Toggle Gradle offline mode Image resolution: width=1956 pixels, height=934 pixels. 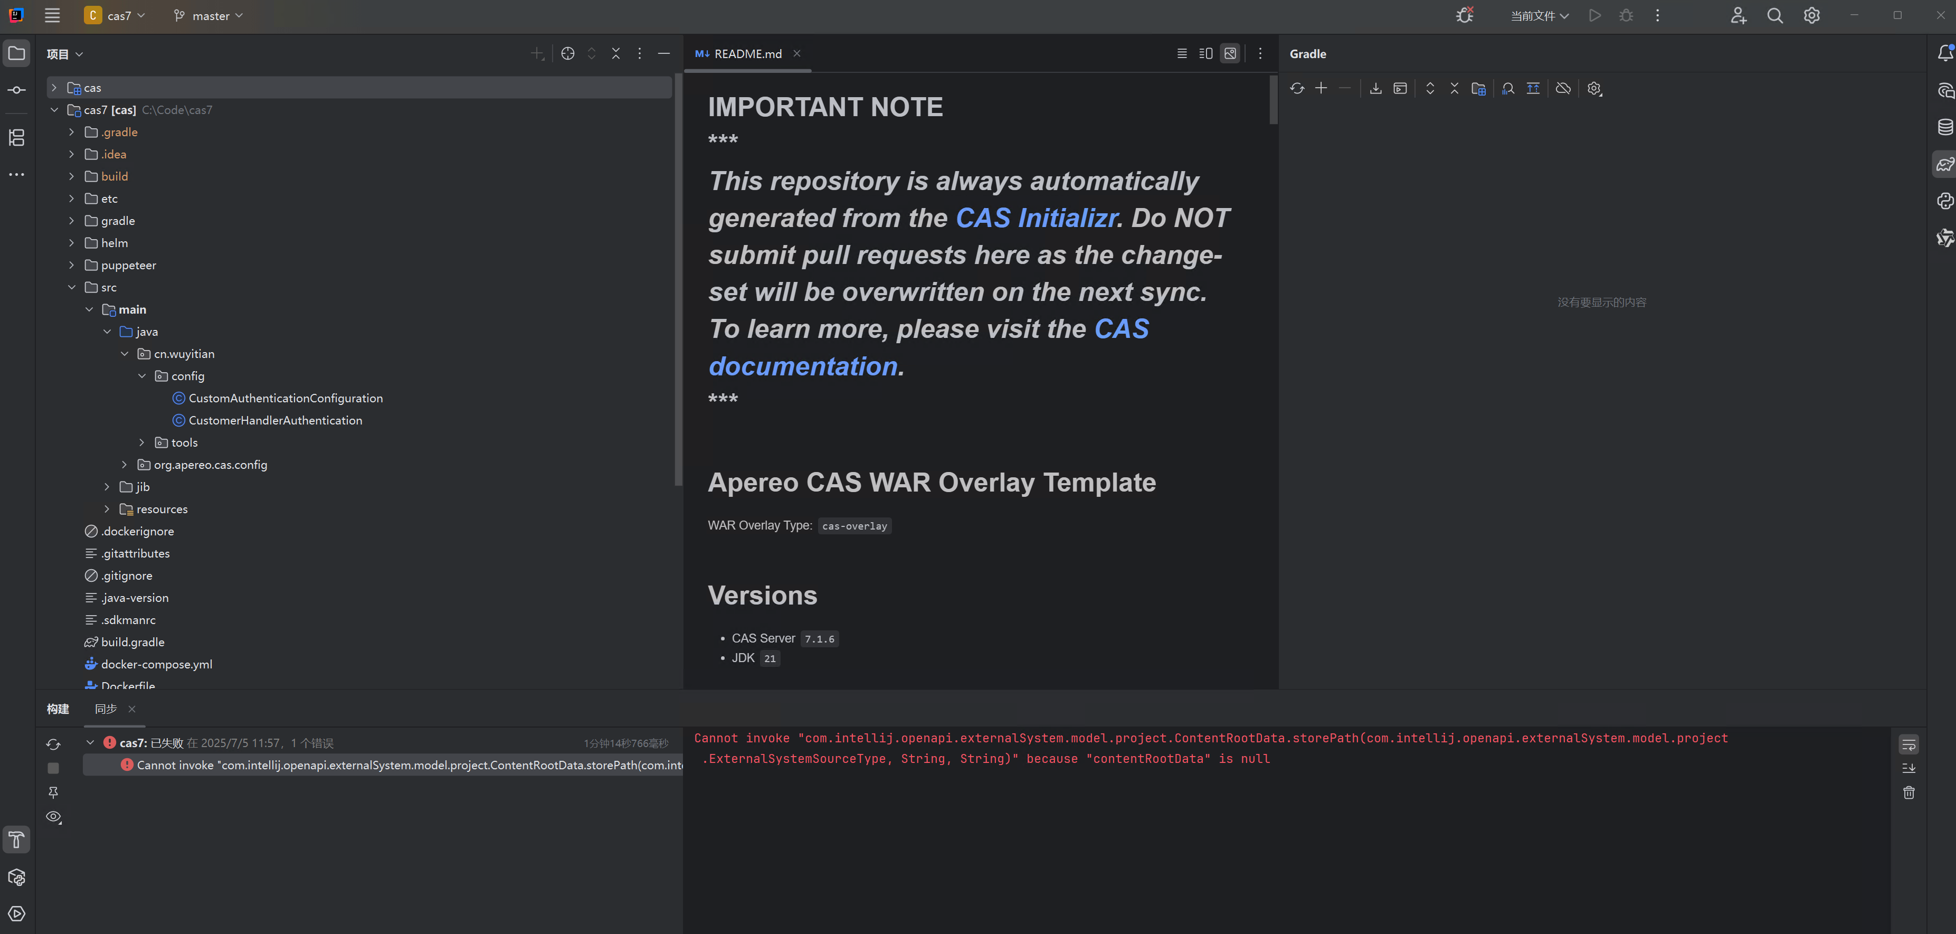click(1563, 88)
